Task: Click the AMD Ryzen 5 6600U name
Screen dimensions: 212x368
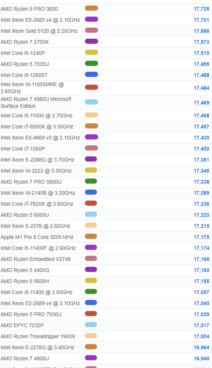Action: (x=25, y=215)
